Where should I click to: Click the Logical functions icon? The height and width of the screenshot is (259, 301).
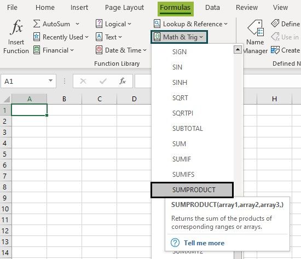tap(99, 24)
